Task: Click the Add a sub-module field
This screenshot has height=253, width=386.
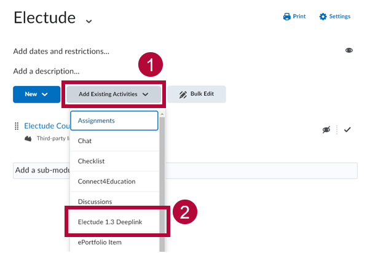Action: tap(258, 170)
